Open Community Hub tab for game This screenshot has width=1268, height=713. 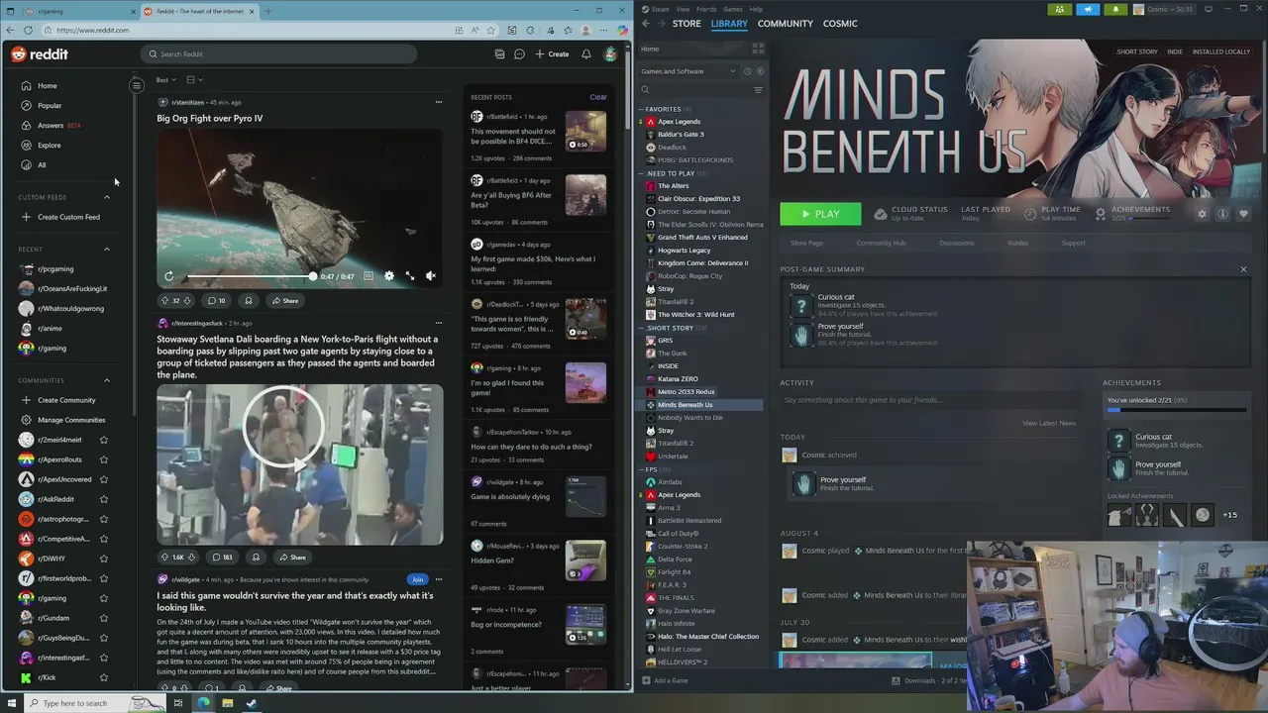point(881,243)
